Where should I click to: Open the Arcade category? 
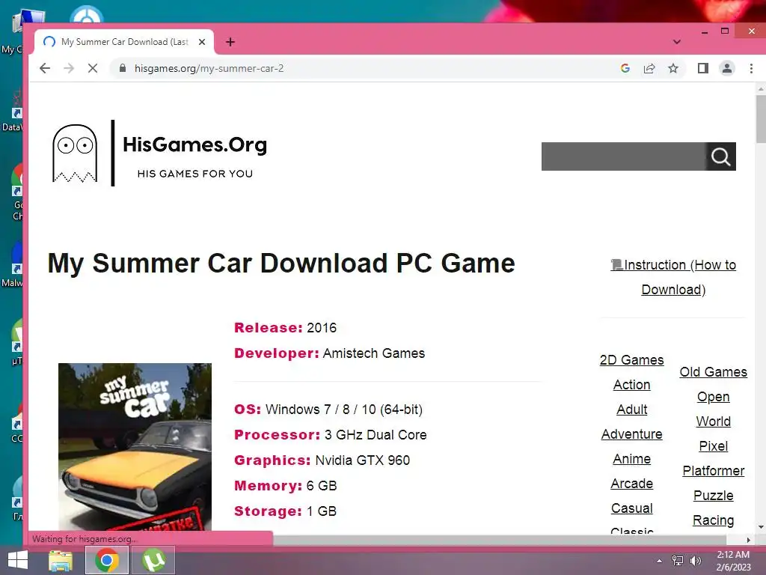click(x=631, y=484)
